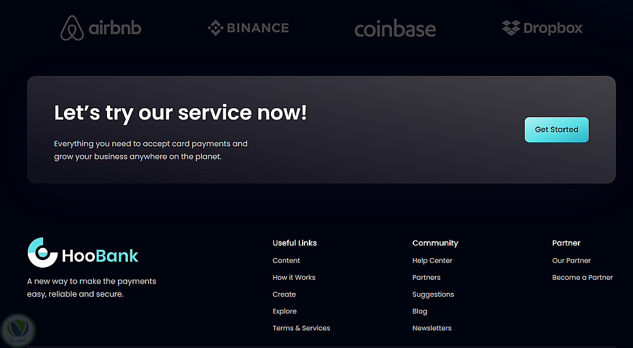
Task: Click the HooBank logo in footer
Action: (83, 253)
